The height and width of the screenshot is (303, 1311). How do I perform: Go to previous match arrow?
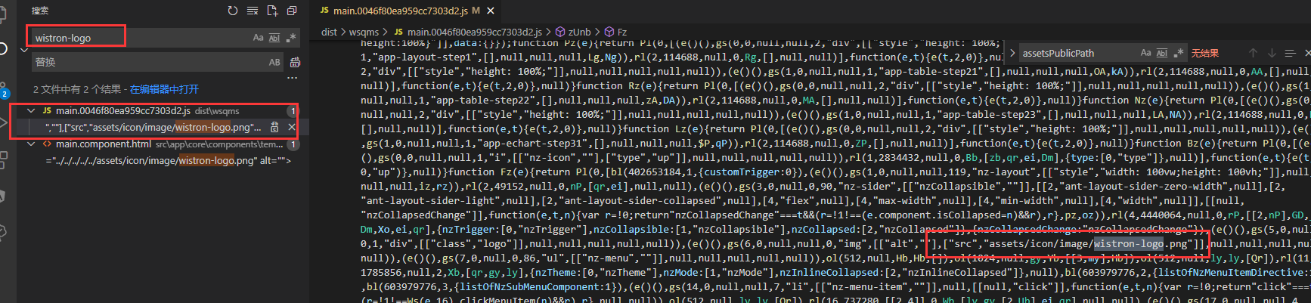pos(1253,53)
